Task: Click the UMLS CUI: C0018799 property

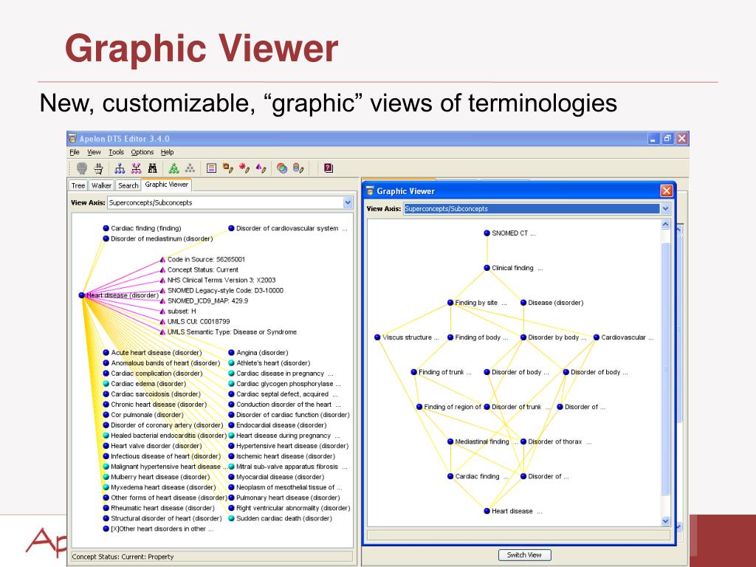Action: (195, 322)
